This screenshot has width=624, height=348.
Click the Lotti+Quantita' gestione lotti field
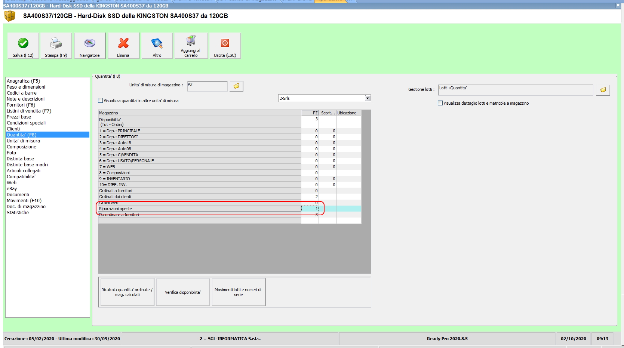[516, 90]
